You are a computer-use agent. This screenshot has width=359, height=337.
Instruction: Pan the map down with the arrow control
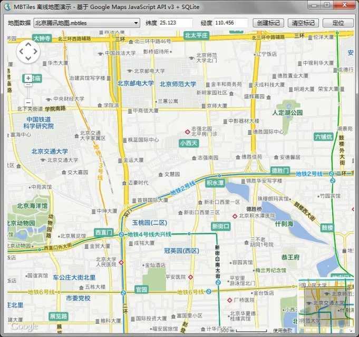pyautogui.click(x=28, y=58)
